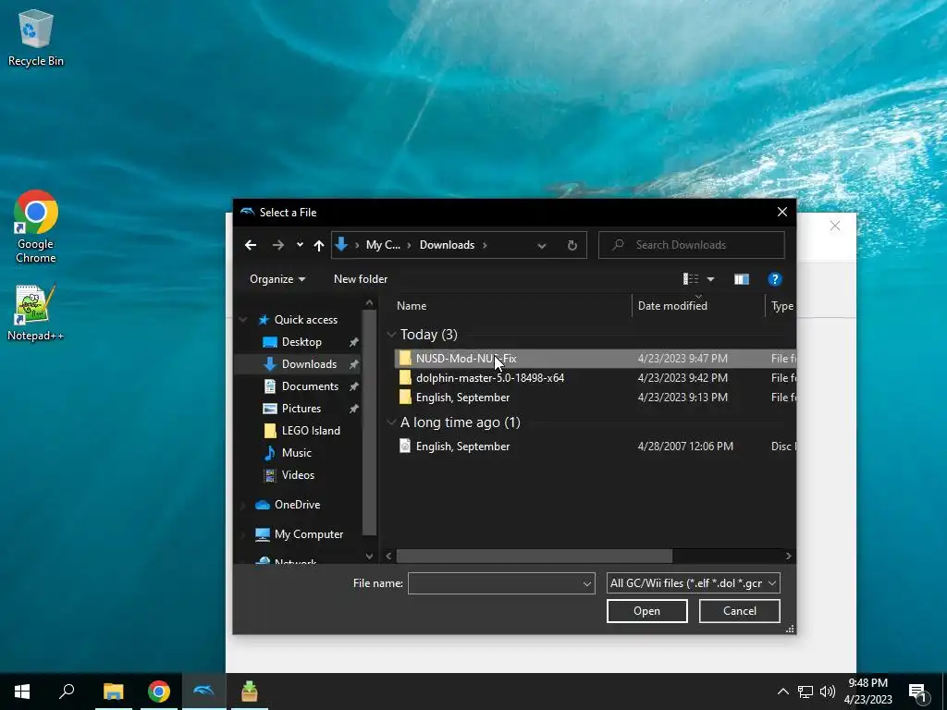Select Documents in the navigation pane
Viewport: 947px width, 710px height.
coord(310,386)
